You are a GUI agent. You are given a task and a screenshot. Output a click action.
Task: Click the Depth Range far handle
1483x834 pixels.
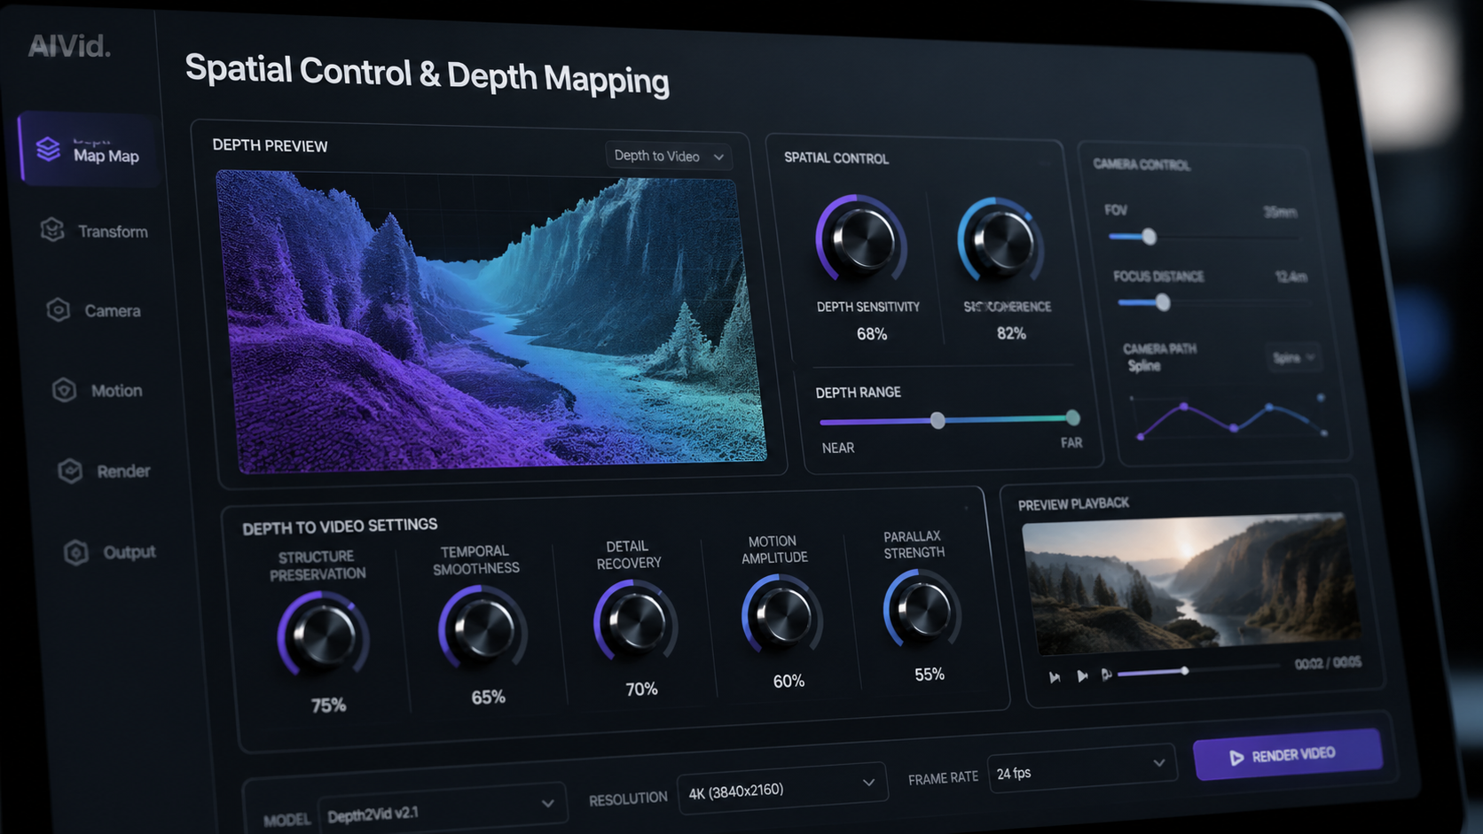coord(1072,417)
